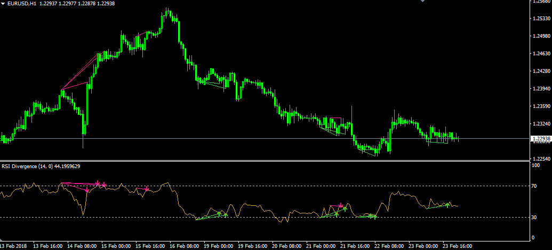Image resolution: width=552 pixels, height=250 pixels.
Task: Select the pink bearish arrow near 15 Feb 16:00
Action: point(147,189)
